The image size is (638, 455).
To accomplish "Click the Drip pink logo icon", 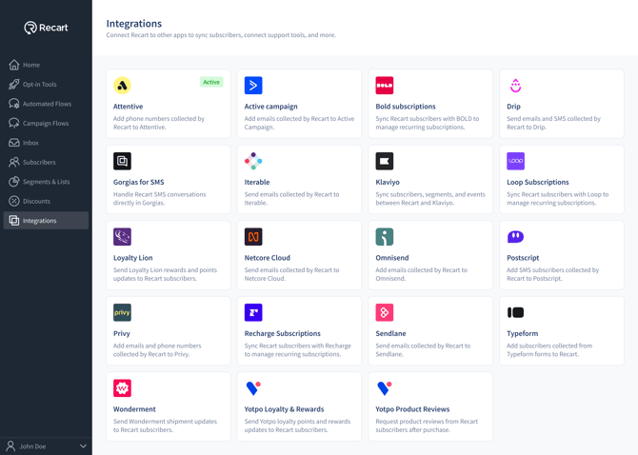I will (515, 86).
